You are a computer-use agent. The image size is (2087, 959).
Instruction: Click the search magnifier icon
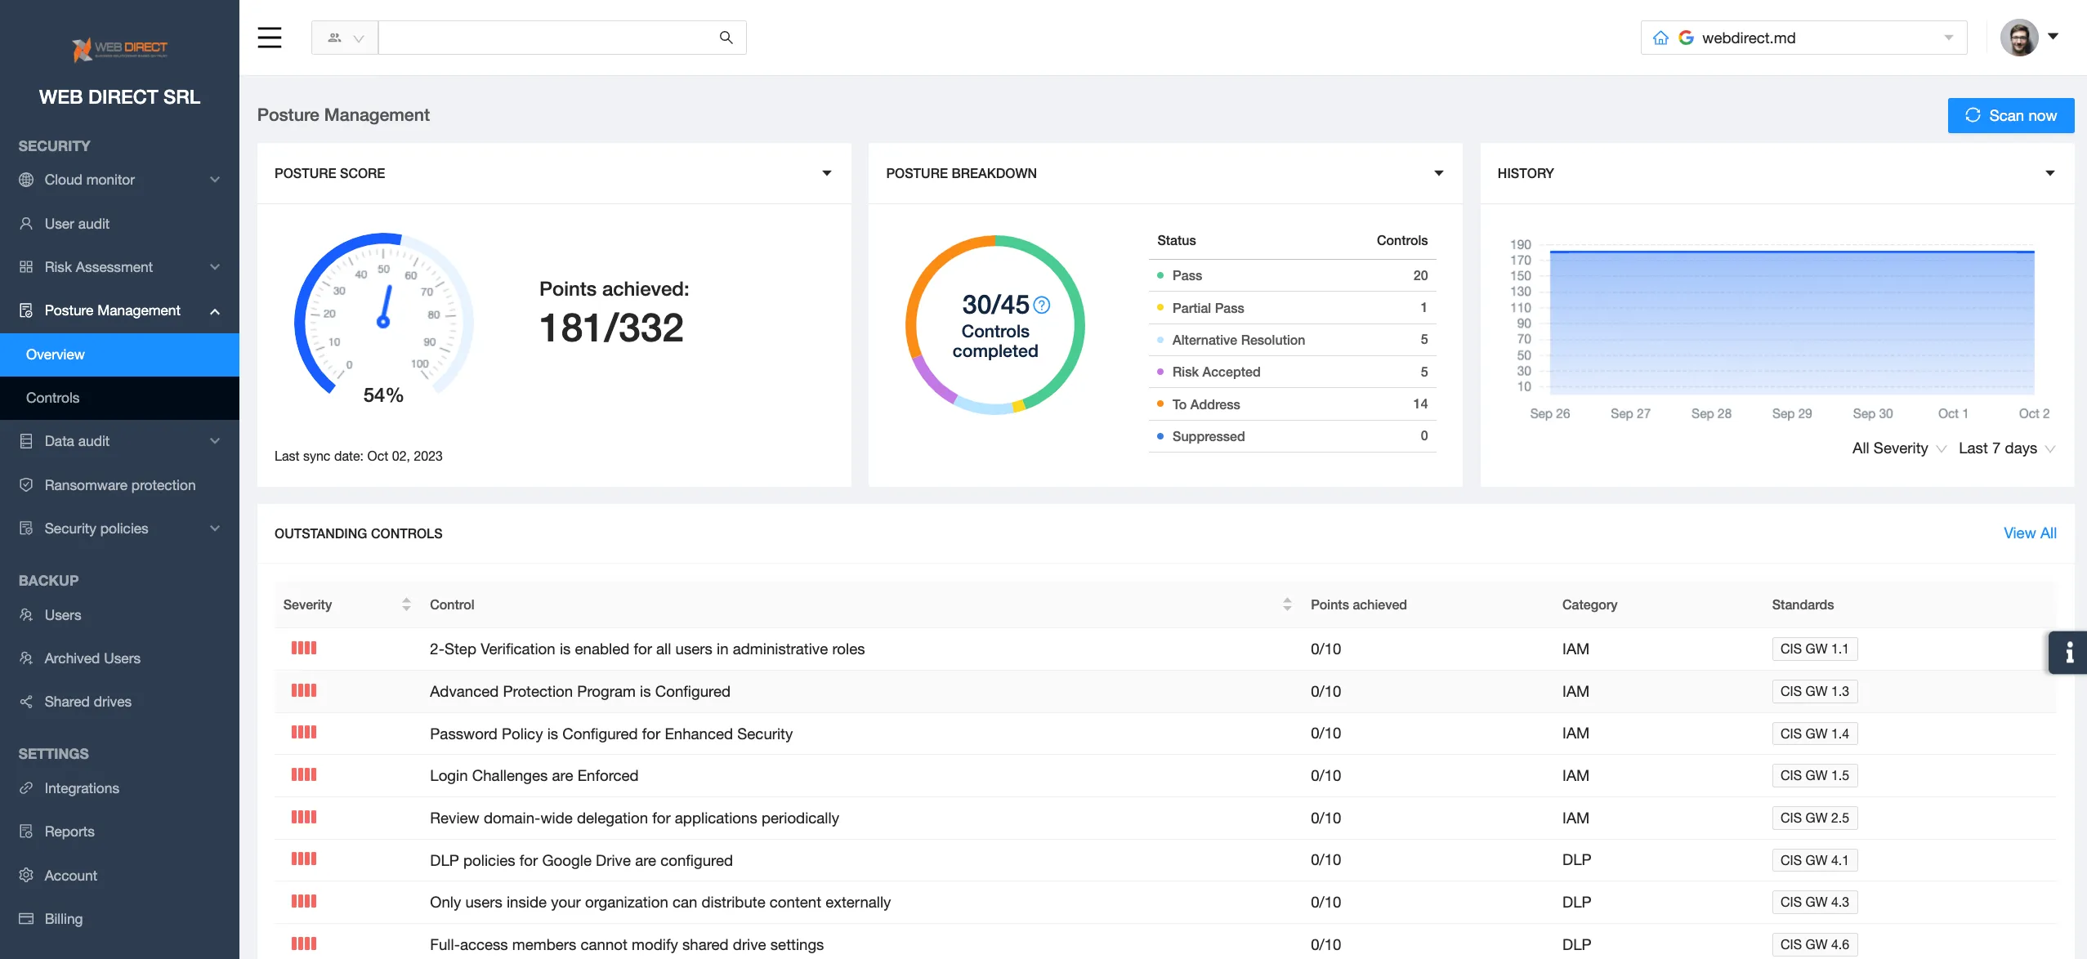pos(726,38)
